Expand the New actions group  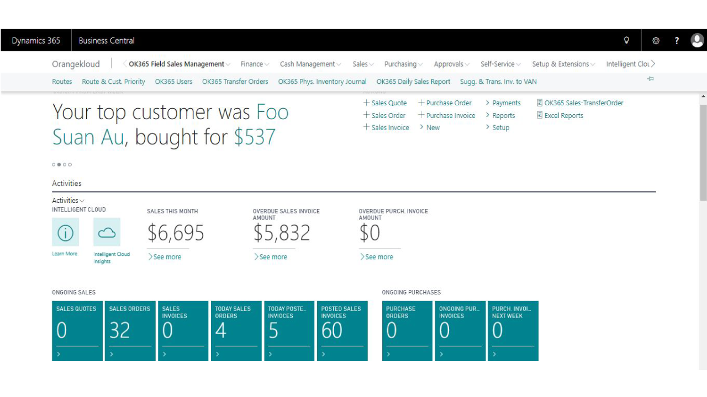point(430,127)
